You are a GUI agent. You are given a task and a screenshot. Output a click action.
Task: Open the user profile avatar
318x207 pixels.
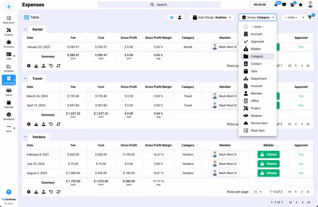click(310, 5)
